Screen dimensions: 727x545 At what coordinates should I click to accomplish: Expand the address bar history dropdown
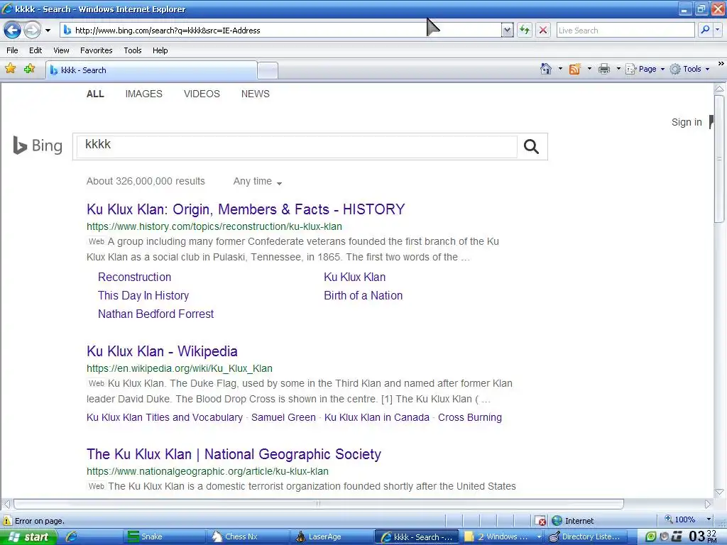(507, 31)
